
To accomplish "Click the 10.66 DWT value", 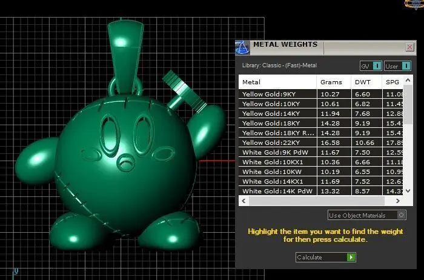I will point(365,142).
